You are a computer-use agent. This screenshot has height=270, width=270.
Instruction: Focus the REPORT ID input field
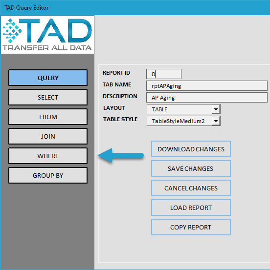(x=164, y=74)
